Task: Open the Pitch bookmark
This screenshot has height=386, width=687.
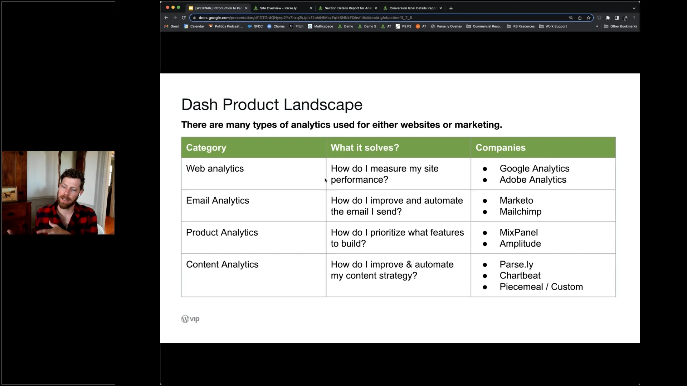Action: 296,26
